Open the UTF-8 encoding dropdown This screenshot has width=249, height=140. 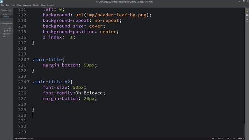point(220,138)
